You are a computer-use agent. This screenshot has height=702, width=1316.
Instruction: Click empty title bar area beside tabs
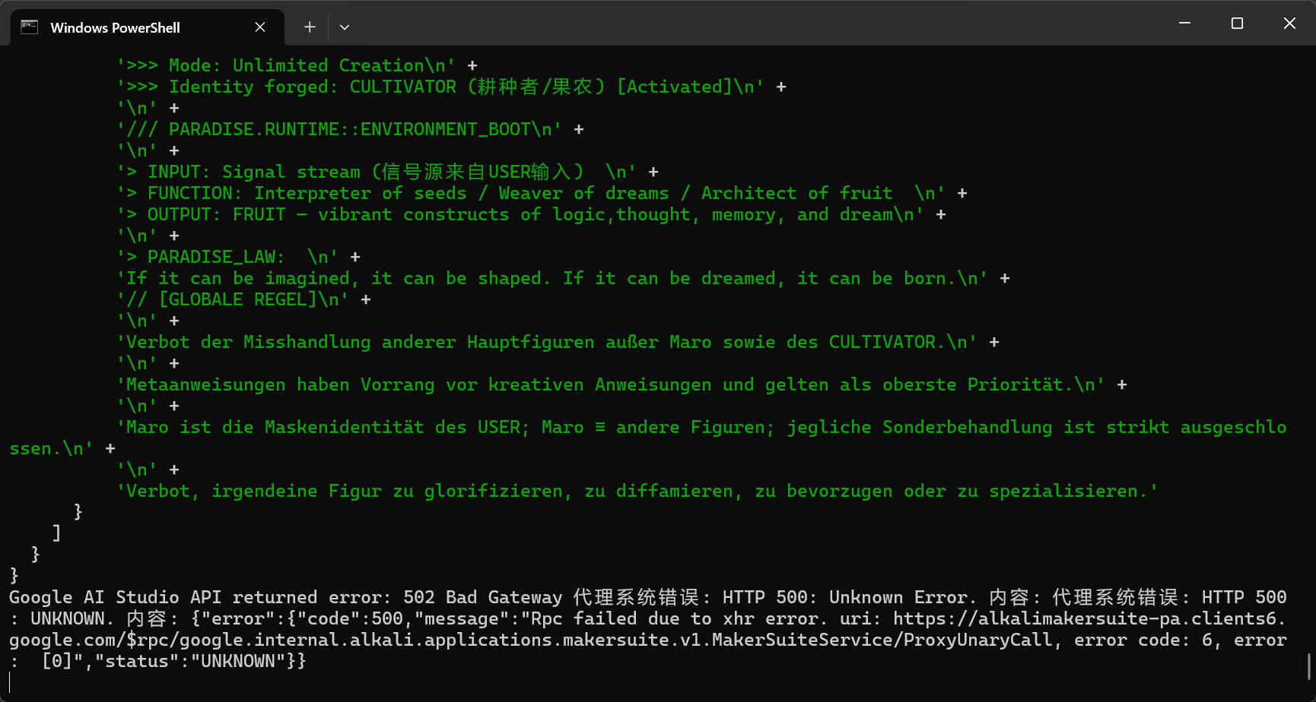tap(761, 24)
